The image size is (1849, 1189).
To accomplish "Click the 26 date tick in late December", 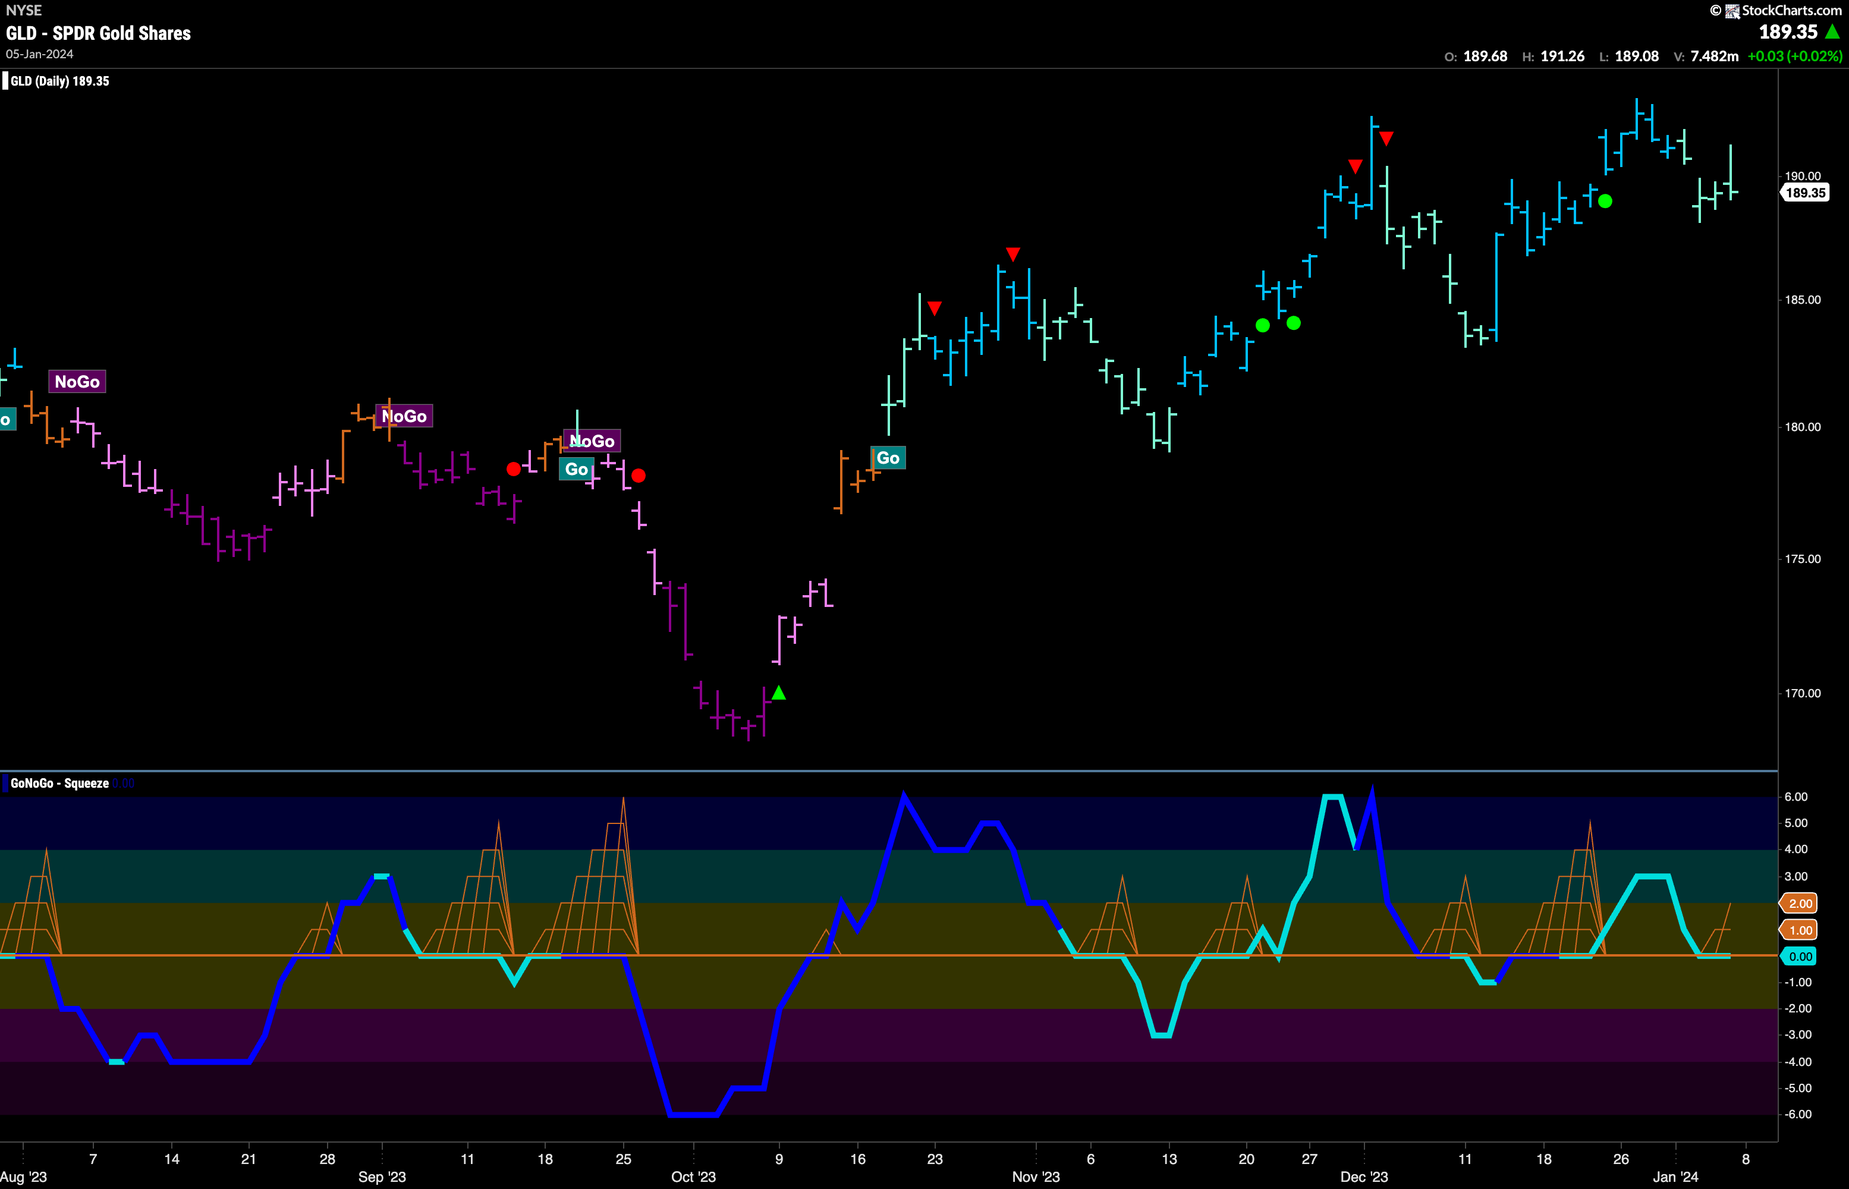I will click(x=1621, y=1159).
